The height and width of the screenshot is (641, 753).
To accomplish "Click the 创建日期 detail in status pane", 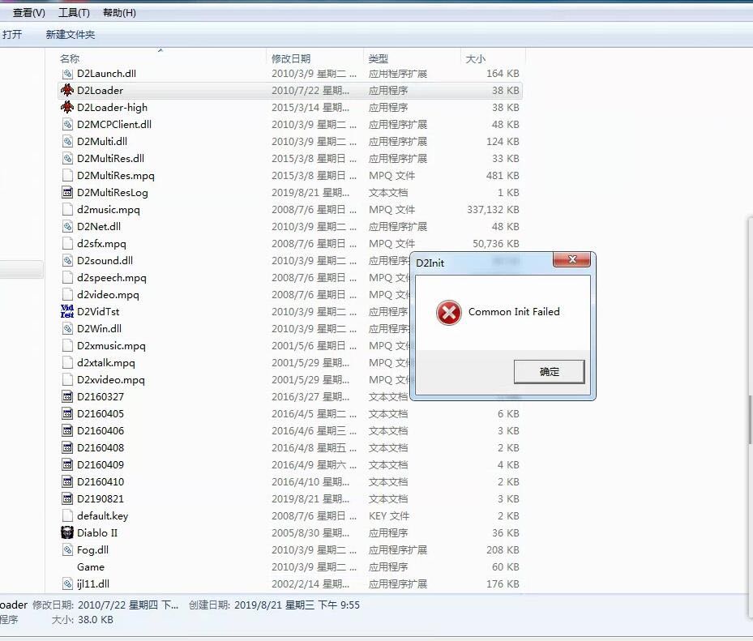I will click(274, 605).
